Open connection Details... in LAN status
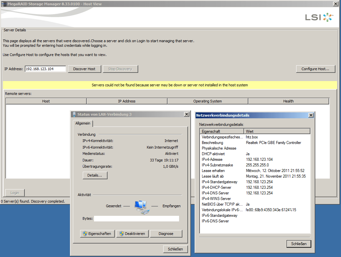Image resolution: width=341 pixels, height=257 pixels. [x=95, y=175]
